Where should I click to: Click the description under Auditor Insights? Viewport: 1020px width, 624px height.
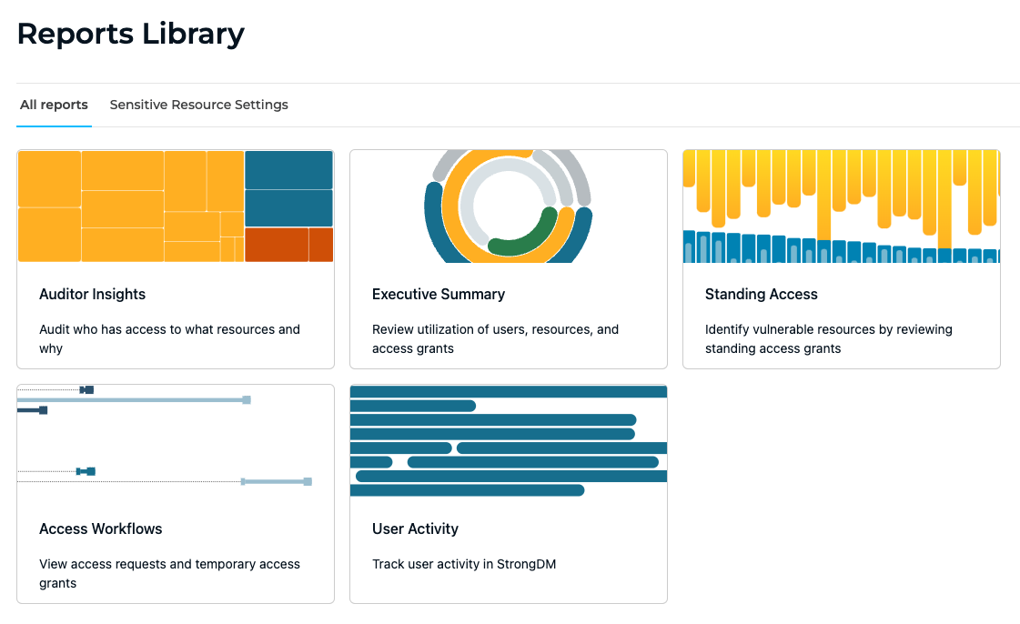pyautogui.click(x=169, y=338)
